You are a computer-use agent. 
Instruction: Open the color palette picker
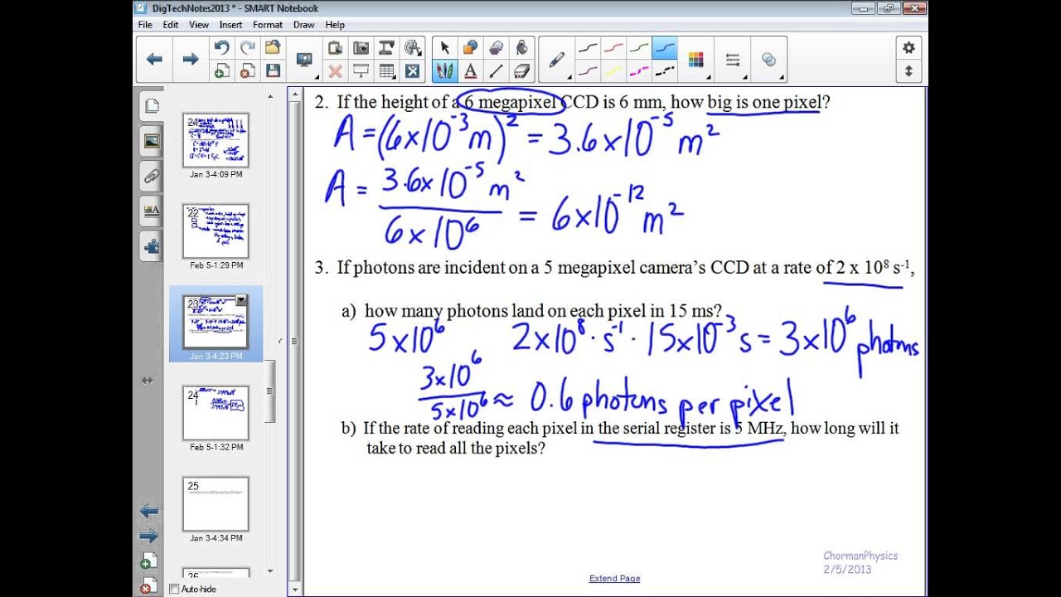tap(695, 60)
